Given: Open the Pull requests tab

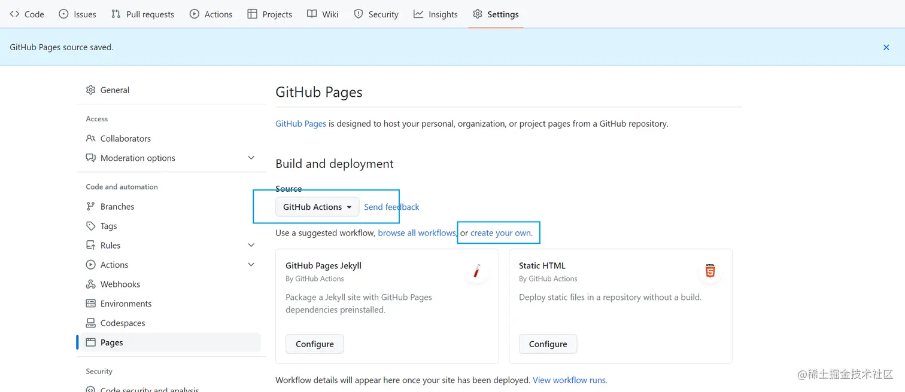Looking at the screenshot, I should [x=142, y=14].
